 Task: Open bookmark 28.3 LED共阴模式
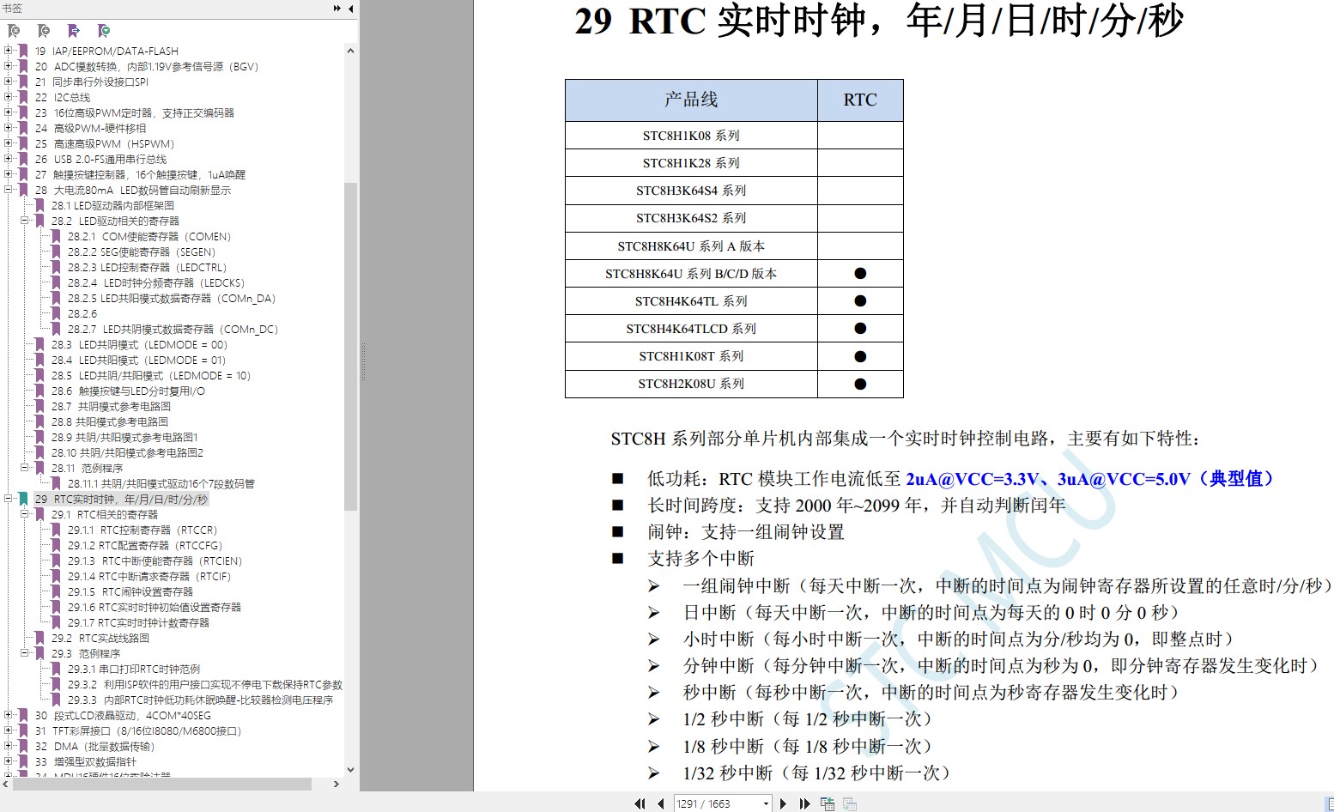point(139,344)
